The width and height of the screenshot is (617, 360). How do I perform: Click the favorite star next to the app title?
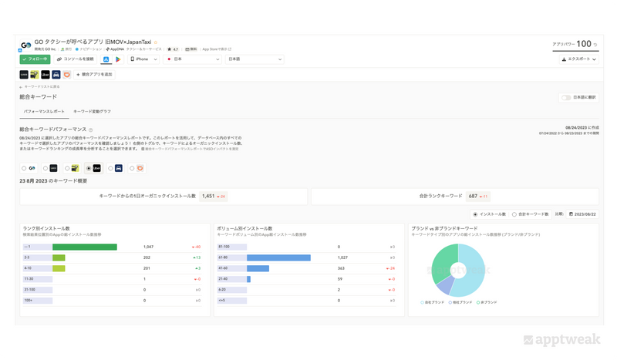[156, 42]
